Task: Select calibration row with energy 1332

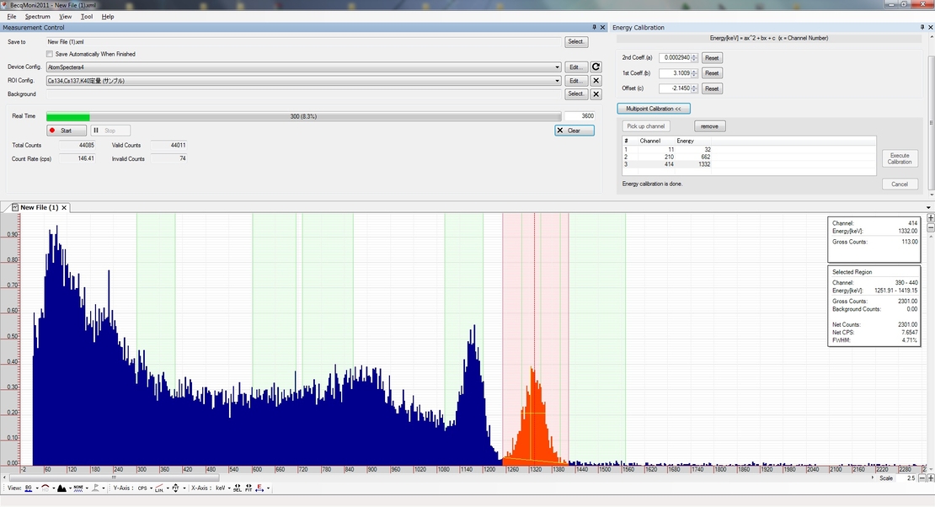Action: (x=749, y=164)
